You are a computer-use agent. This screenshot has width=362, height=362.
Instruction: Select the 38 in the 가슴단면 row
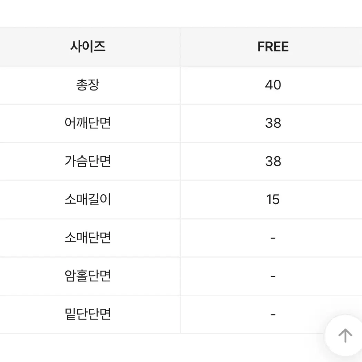pos(273,161)
